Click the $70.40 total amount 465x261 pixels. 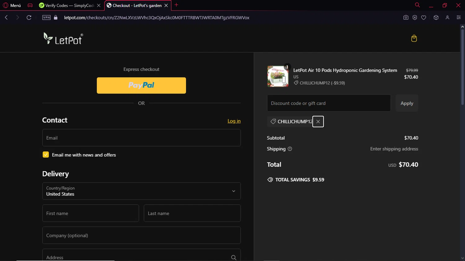[408, 165]
